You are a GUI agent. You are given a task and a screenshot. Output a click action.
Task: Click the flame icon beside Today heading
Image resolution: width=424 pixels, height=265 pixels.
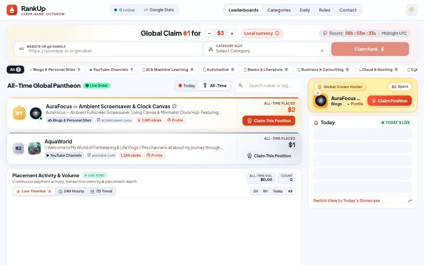tap(316, 123)
